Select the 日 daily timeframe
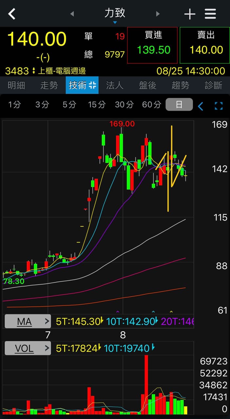The image size is (230, 419). pos(179,105)
